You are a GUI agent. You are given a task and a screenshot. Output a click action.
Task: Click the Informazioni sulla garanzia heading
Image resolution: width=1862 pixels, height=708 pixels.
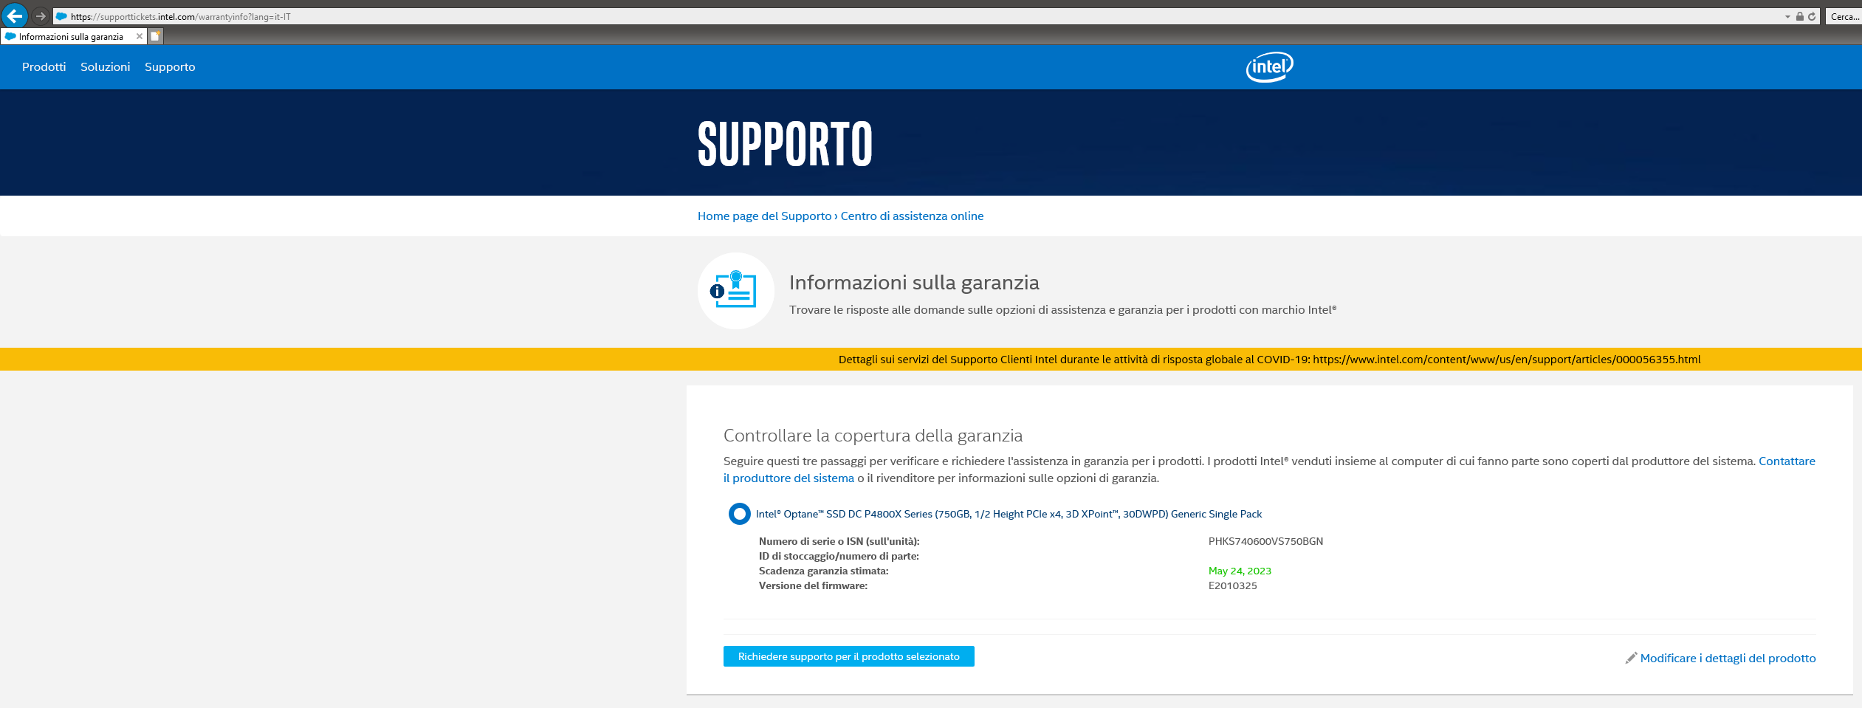(x=914, y=283)
